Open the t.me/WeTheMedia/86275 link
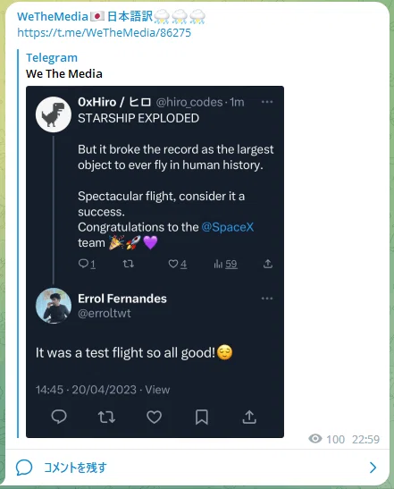Image resolution: width=394 pixels, height=489 pixels. coord(105,33)
